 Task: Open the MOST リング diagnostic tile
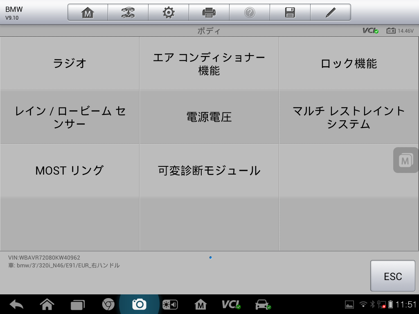pyautogui.click(x=70, y=170)
